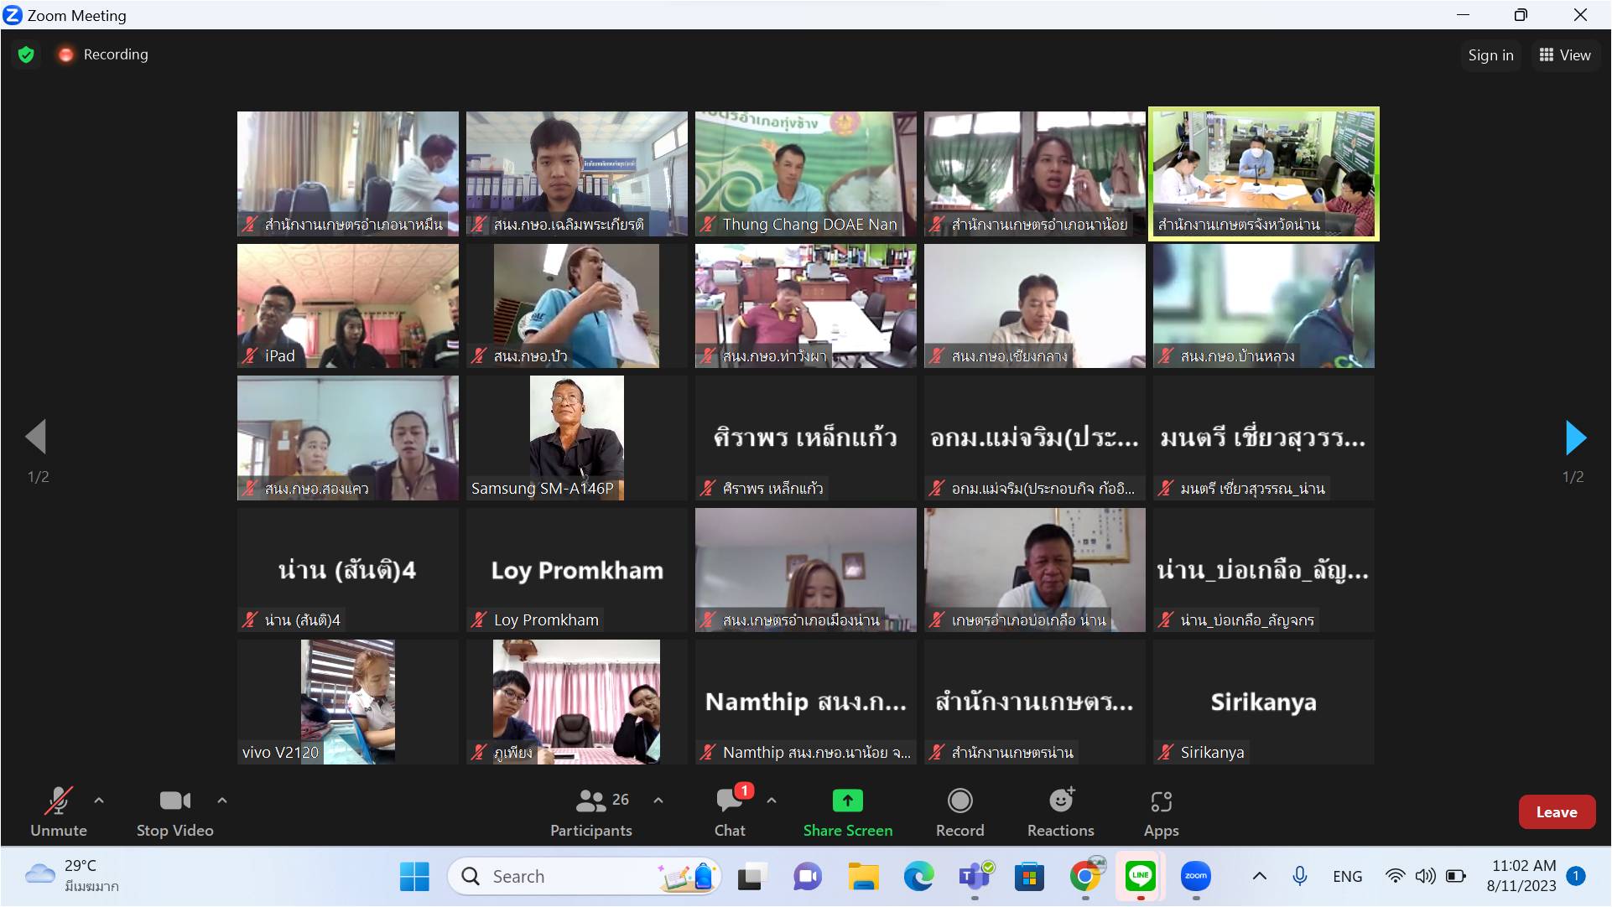
Task: Unmute the microphone
Action: tap(58, 802)
